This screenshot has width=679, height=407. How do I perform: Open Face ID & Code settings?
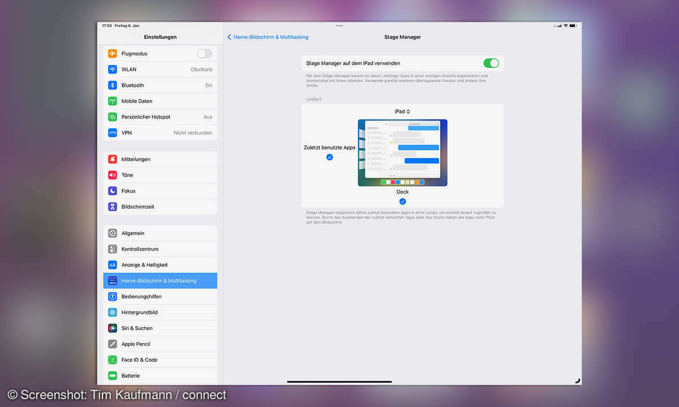[x=160, y=360]
